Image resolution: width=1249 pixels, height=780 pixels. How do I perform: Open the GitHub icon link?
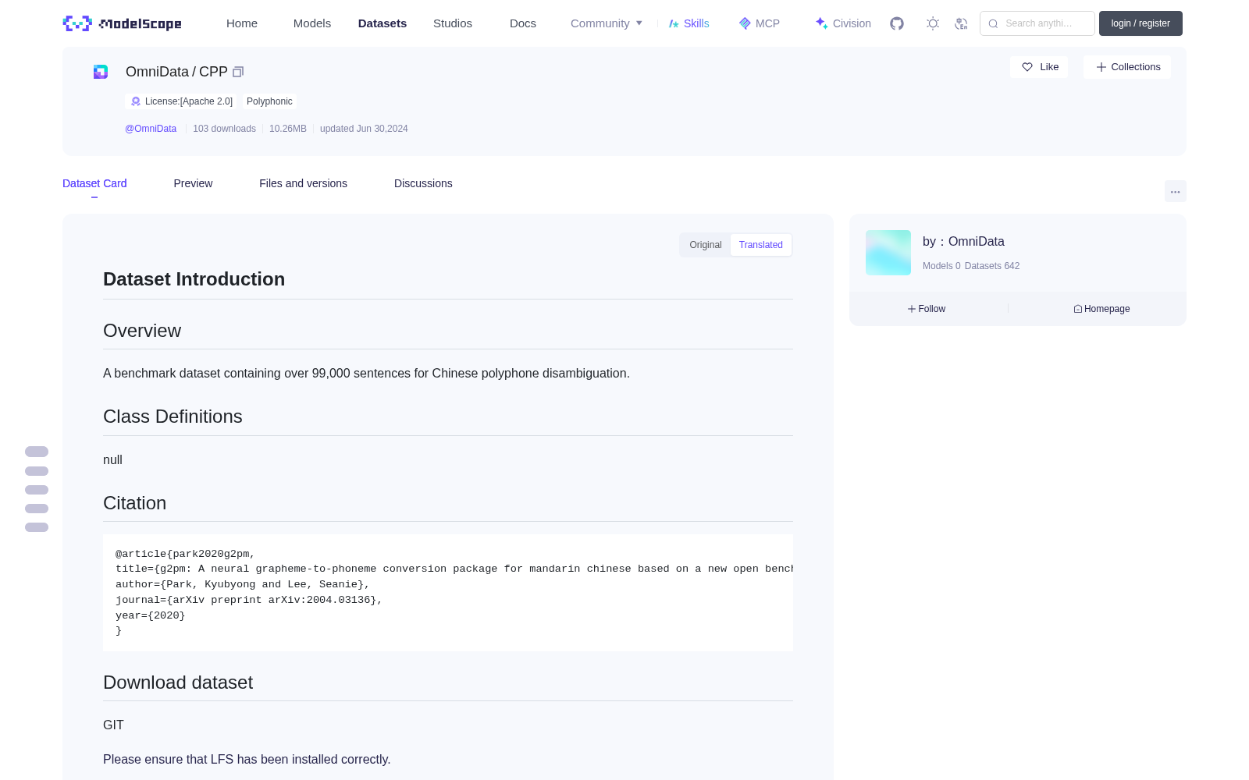click(897, 23)
